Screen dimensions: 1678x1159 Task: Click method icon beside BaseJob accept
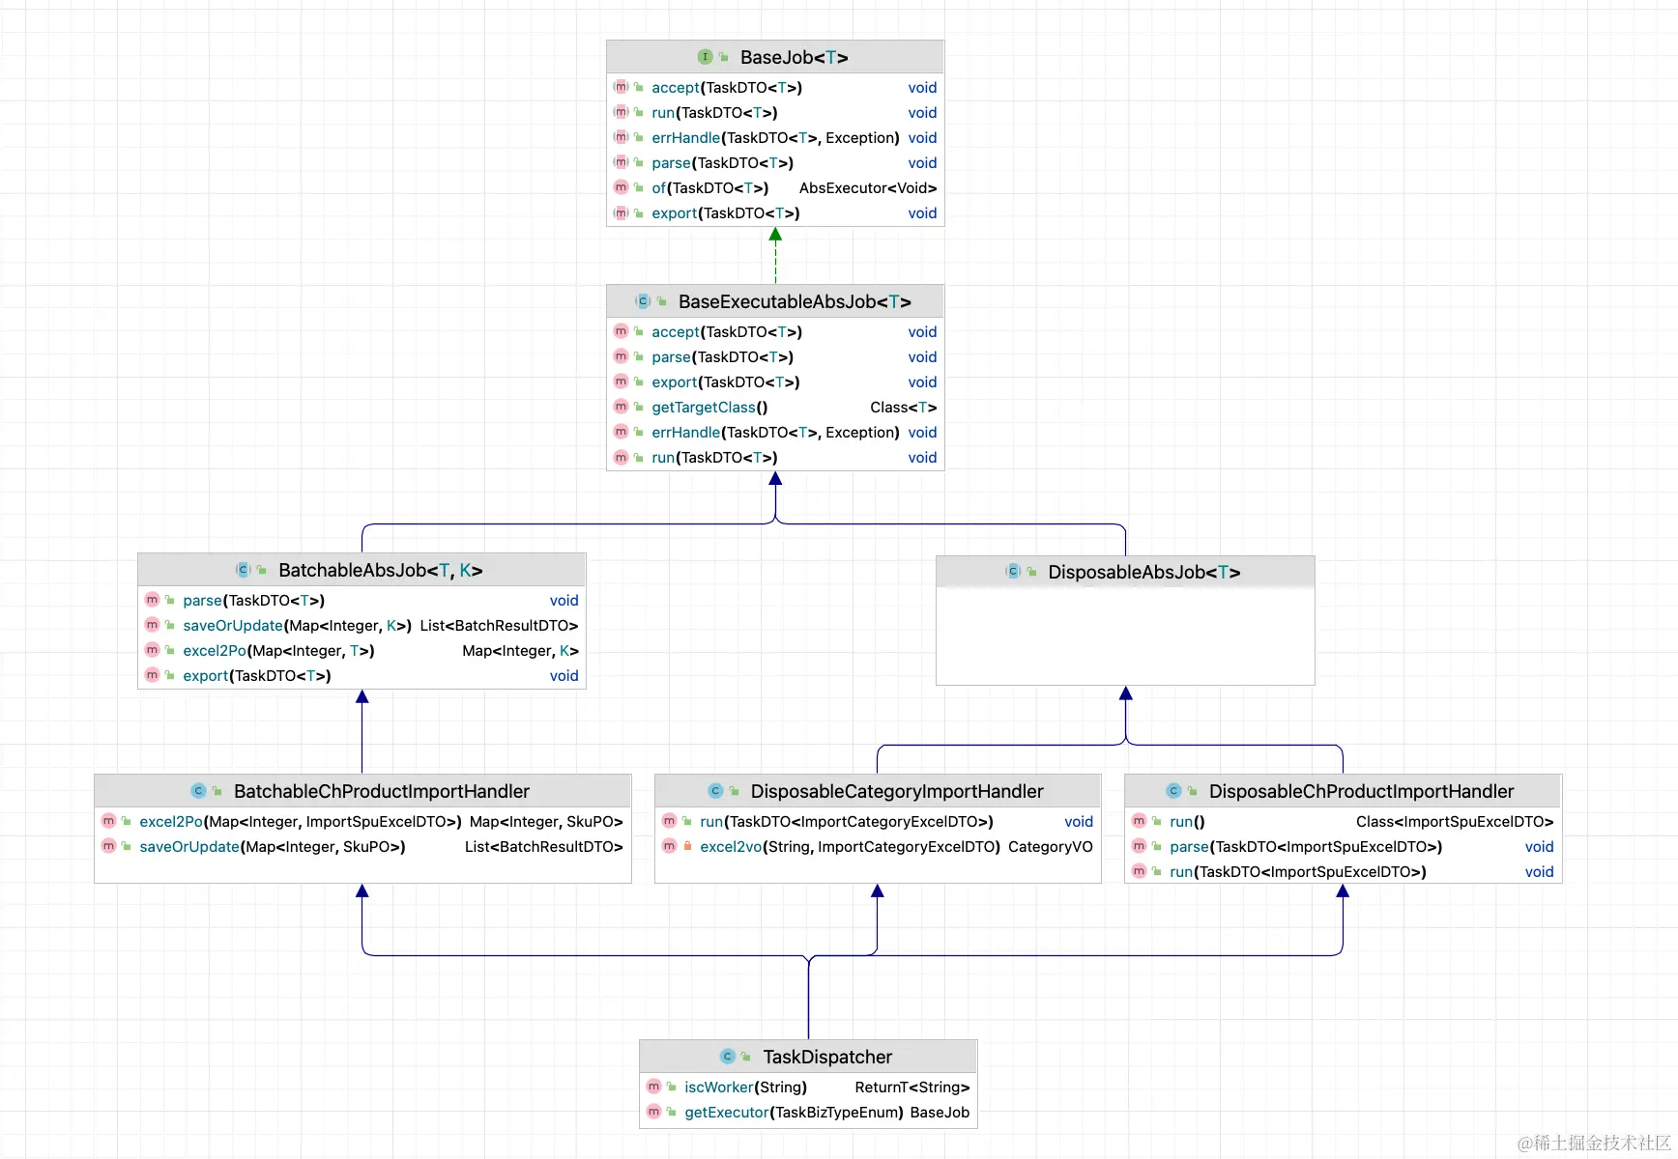tap(621, 87)
